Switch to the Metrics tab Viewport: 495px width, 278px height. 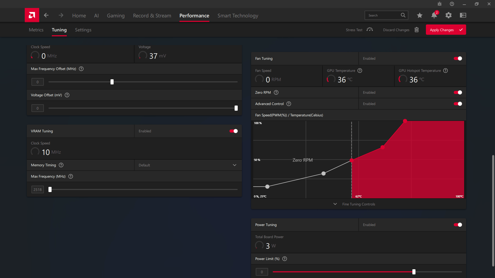tap(36, 30)
